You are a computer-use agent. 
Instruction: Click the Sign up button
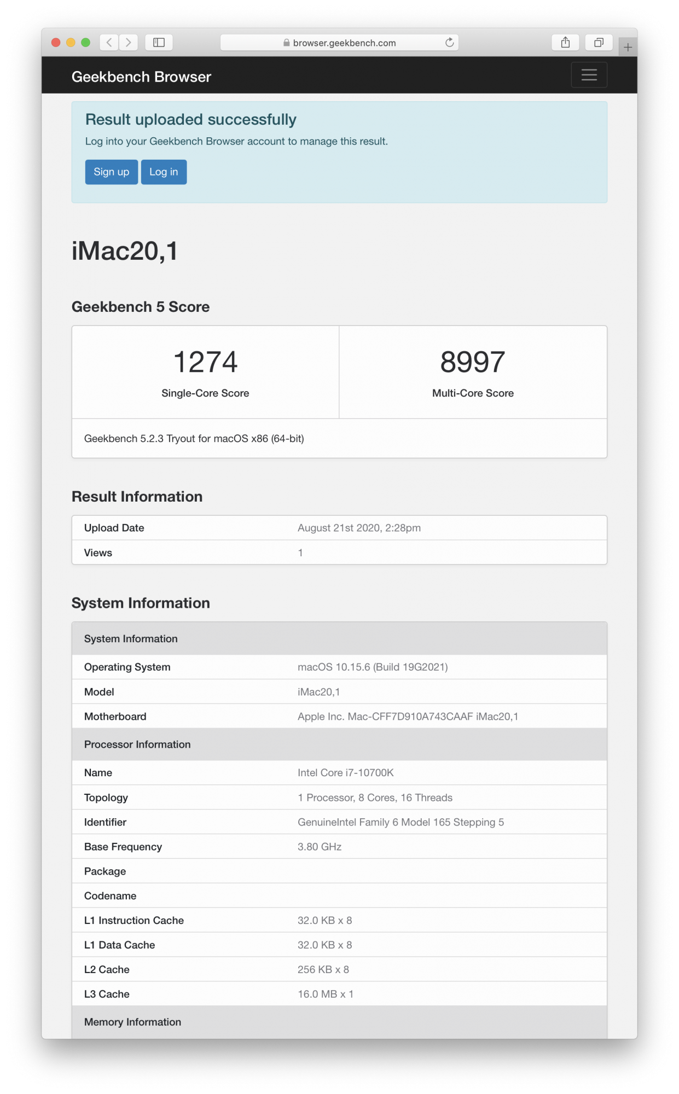pyautogui.click(x=112, y=172)
